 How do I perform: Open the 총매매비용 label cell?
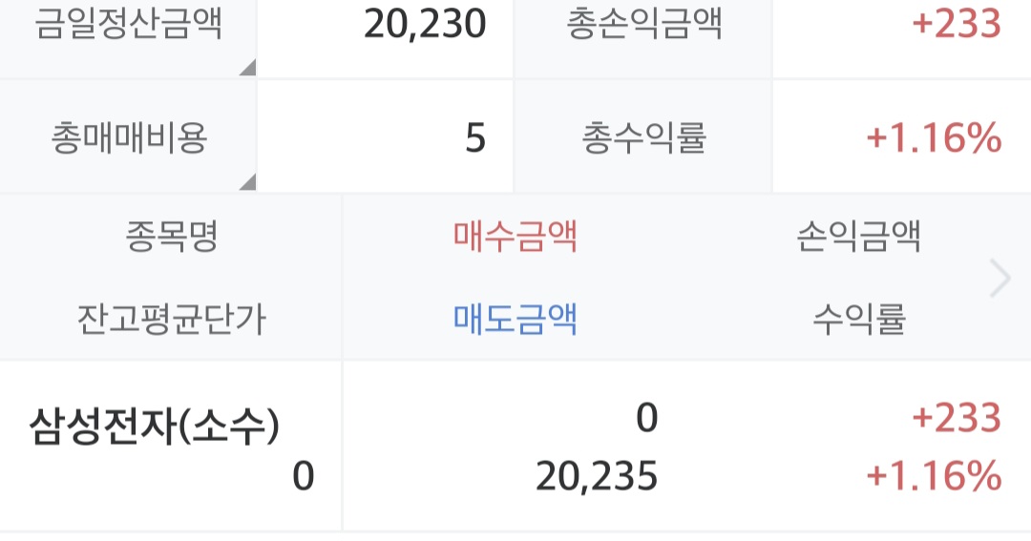[x=128, y=139]
